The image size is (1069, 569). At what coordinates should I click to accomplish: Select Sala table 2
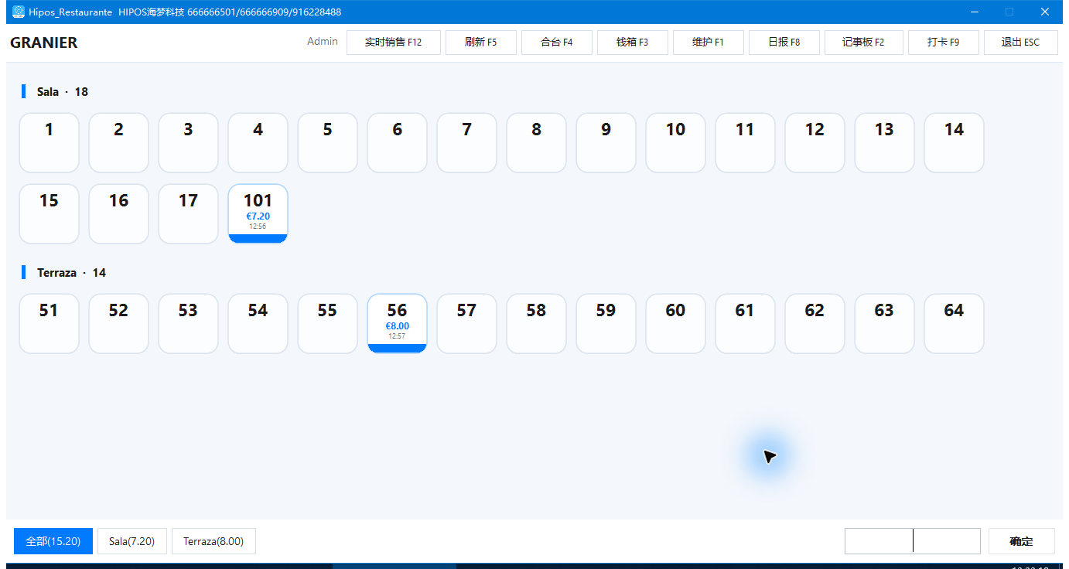click(x=119, y=143)
